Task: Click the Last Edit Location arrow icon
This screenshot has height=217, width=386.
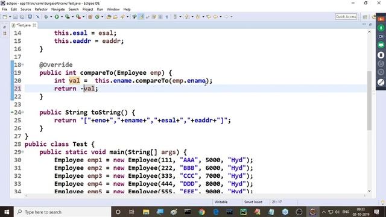Action: pyautogui.click(x=209, y=17)
